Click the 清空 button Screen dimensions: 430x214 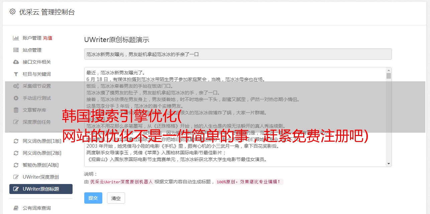click(116, 198)
